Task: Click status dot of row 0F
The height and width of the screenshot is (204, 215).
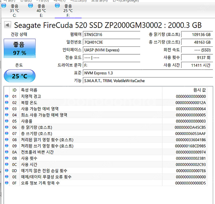Action: [7, 183]
